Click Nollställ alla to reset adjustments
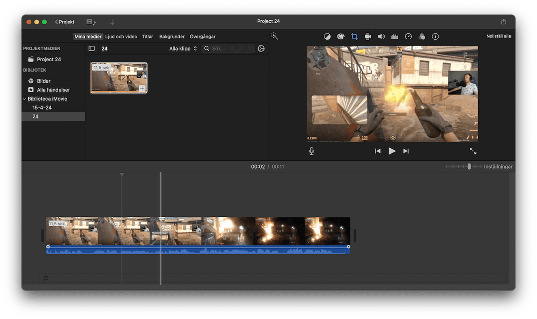The width and height of the screenshot is (537, 319). [x=499, y=36]
